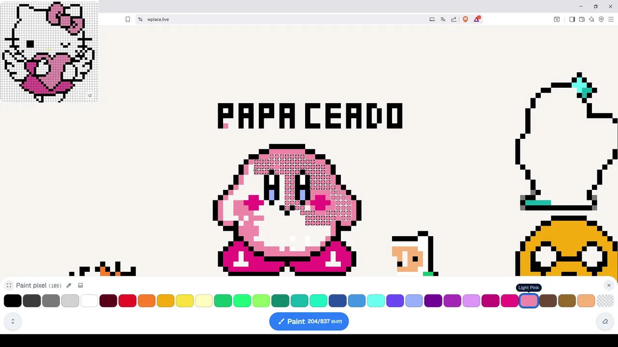Select the color picker pencil icon

pos(69,285)
